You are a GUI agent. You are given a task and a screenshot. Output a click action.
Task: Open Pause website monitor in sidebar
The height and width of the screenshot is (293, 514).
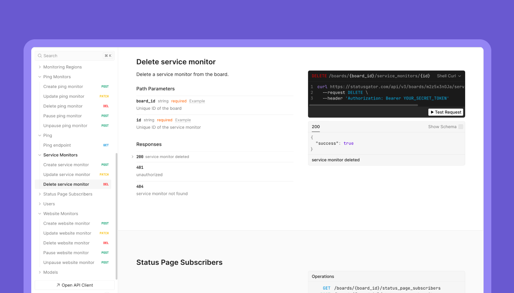coord(66,253)
